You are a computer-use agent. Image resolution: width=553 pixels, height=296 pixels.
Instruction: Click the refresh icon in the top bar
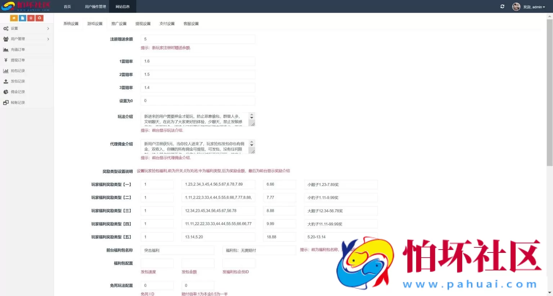click(x=502, y=6)
